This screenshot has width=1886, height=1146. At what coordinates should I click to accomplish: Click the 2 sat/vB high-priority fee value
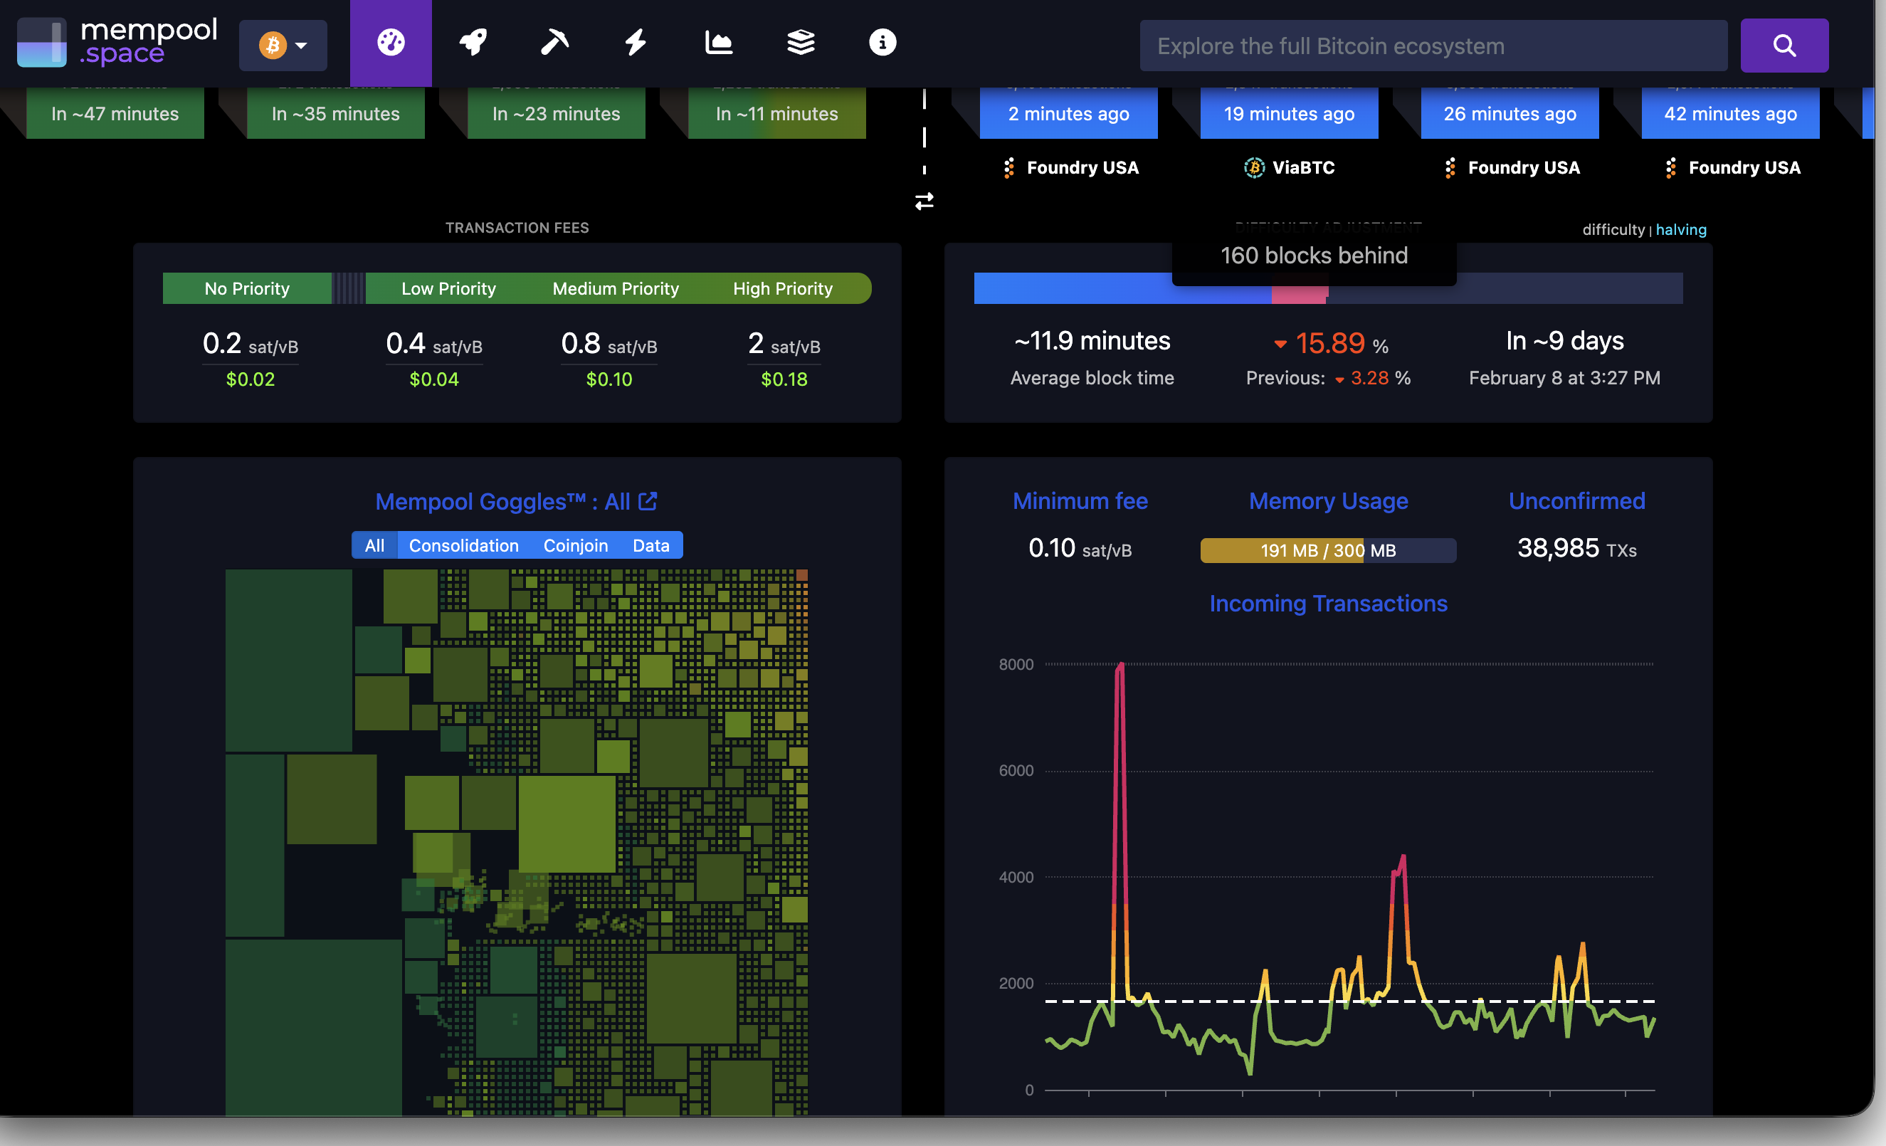pos(784,344)
